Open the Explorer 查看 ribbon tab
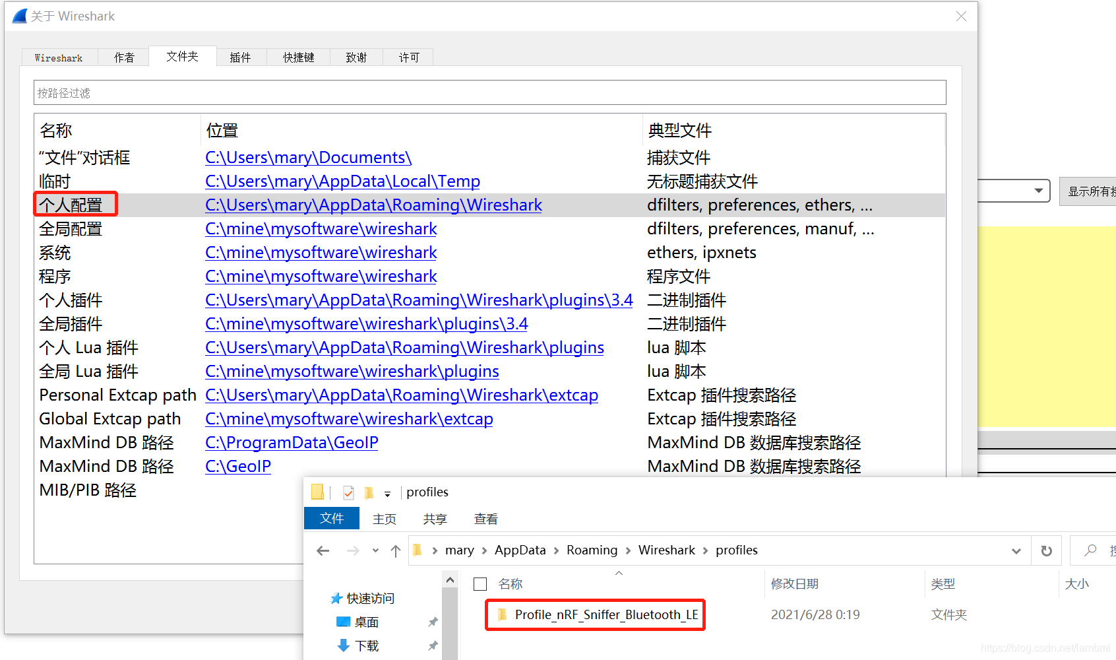Screen dimensions: 1116x660 486,519
